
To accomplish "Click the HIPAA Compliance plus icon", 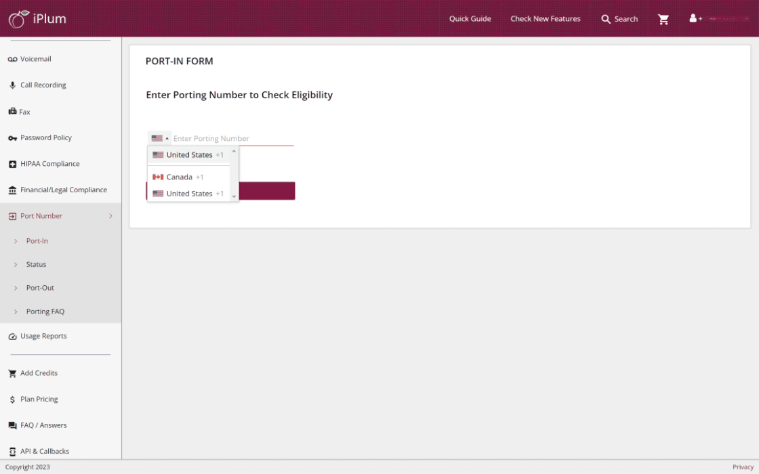I will 12,164.
